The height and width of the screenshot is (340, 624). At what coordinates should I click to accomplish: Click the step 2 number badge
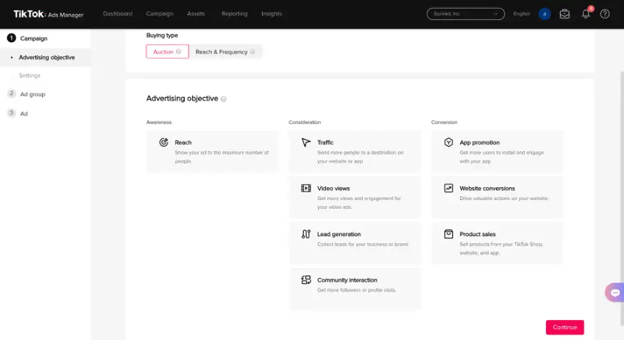[x=11, y=93]
